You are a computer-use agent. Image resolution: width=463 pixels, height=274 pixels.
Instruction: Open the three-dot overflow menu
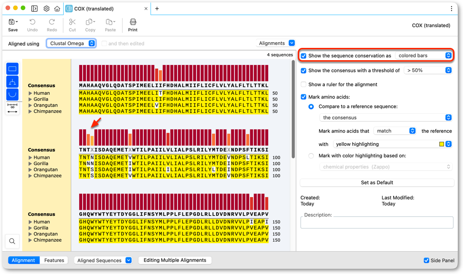tap(451, 9)
